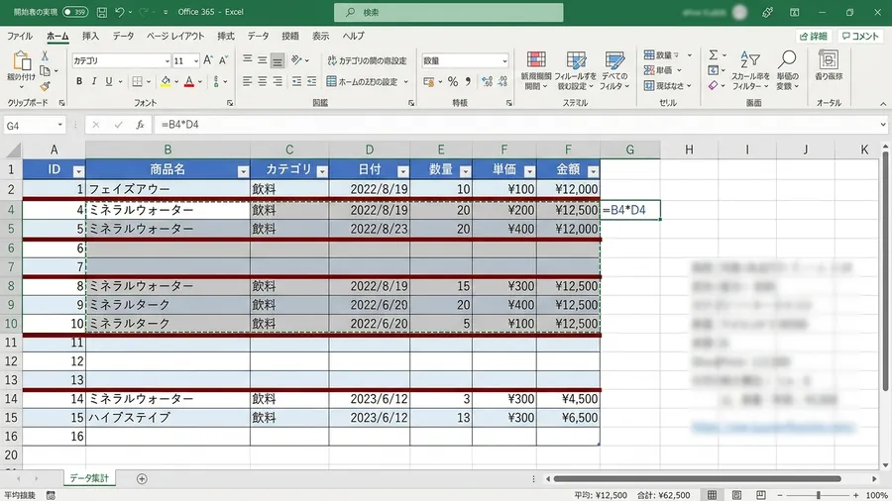
Task: Toggle Underline formatting
Action: [109, 82]
